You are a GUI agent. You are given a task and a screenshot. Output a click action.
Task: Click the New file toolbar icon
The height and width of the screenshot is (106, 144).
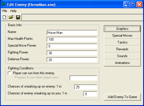point(4,17)
